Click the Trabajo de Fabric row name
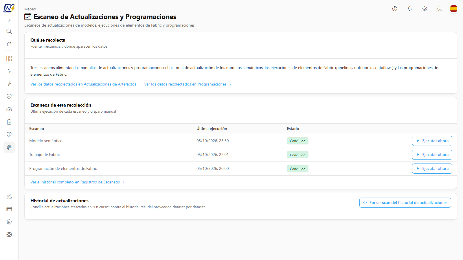Viewport: 463px width, 260px height. 44,155
